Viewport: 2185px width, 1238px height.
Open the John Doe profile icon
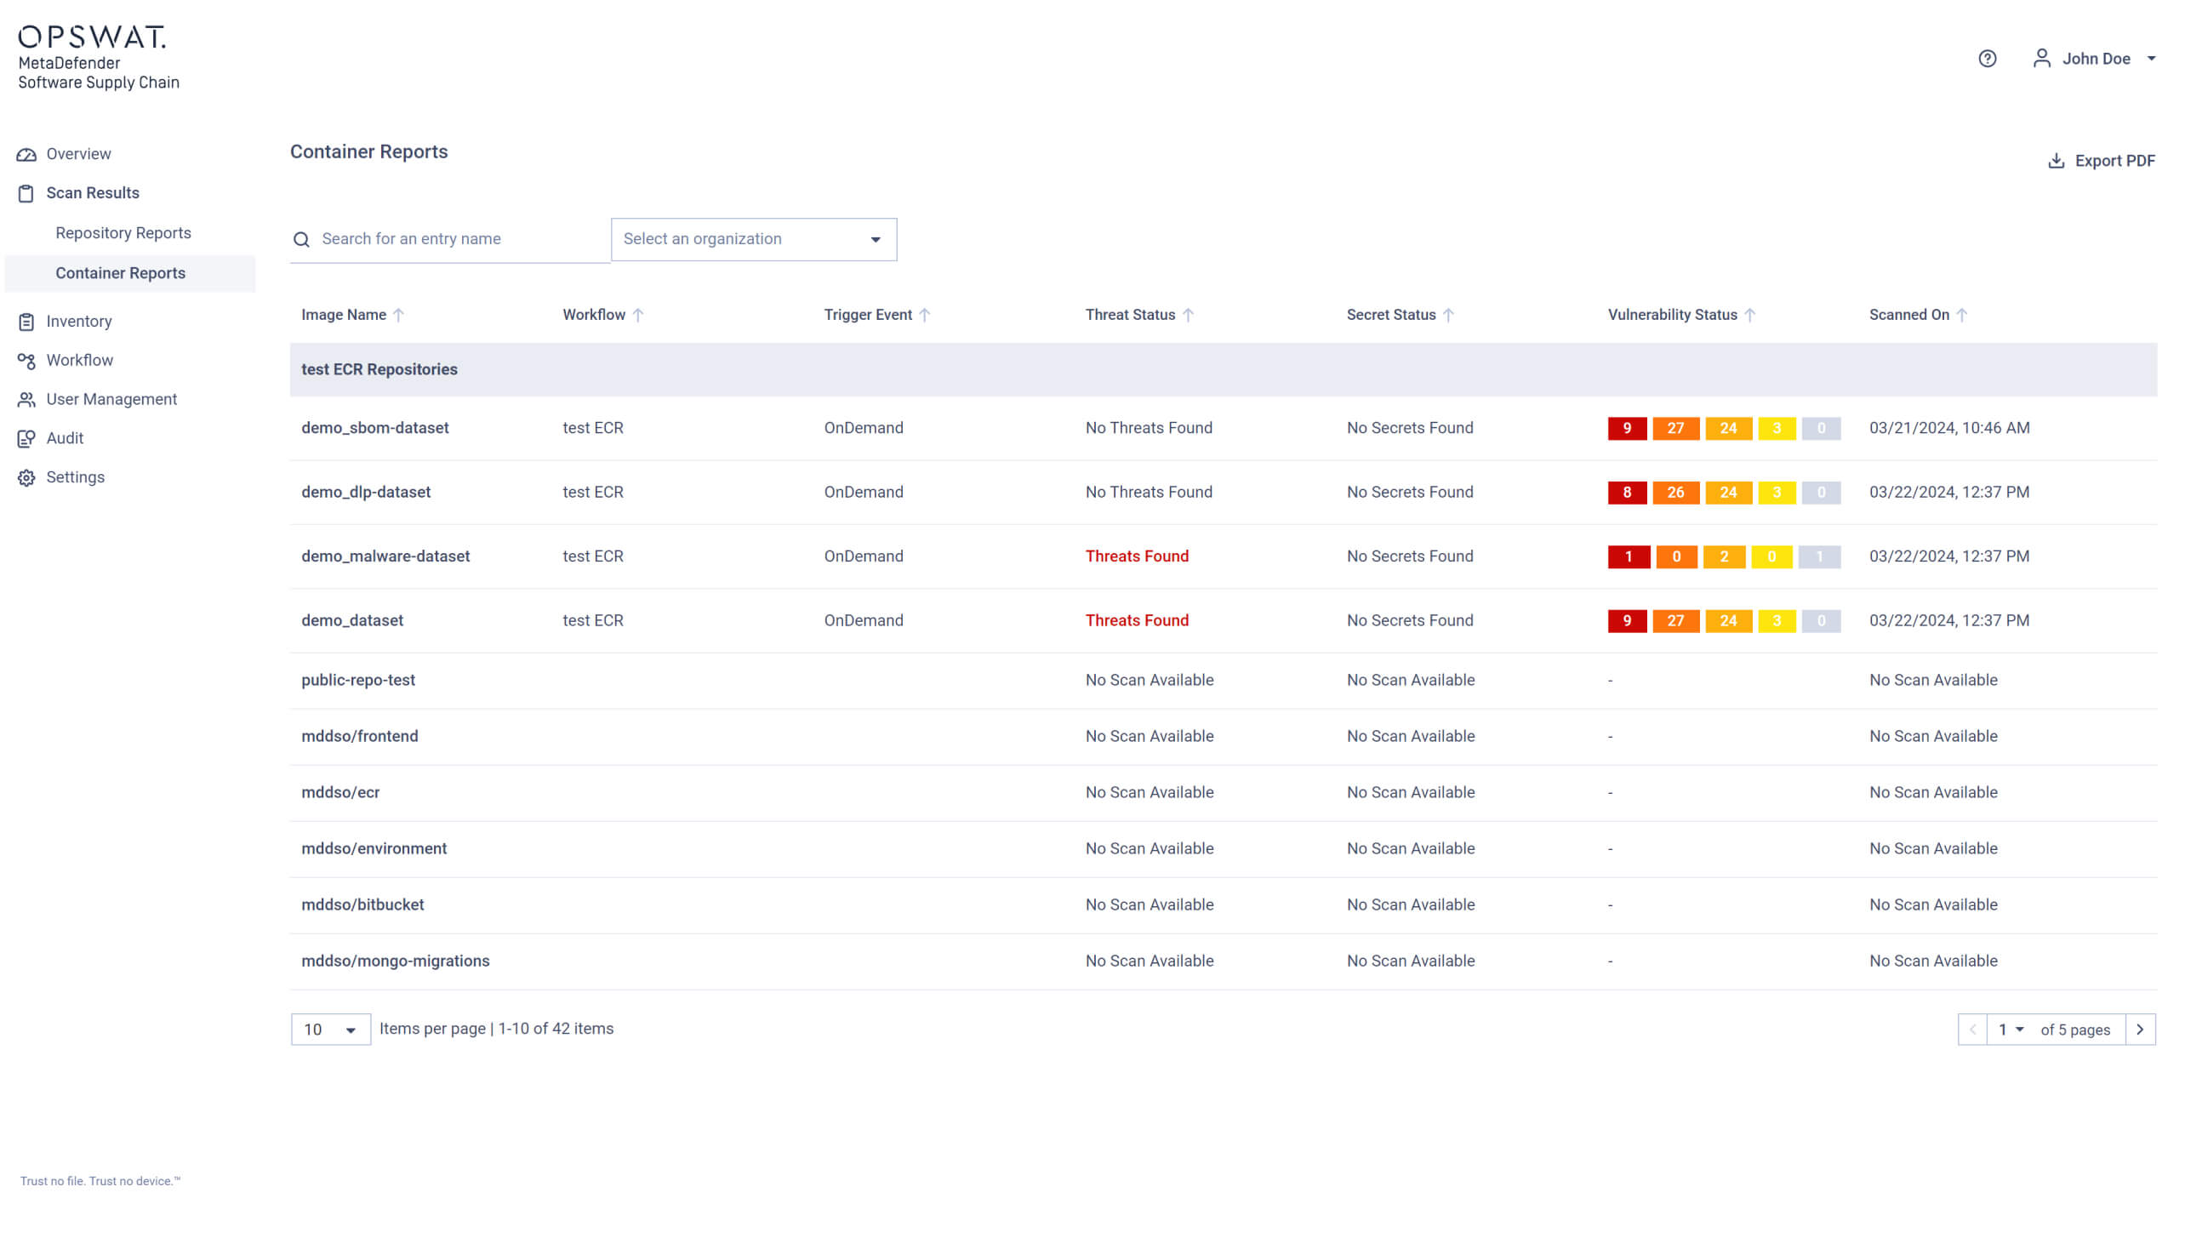[x=2042, y=58]
